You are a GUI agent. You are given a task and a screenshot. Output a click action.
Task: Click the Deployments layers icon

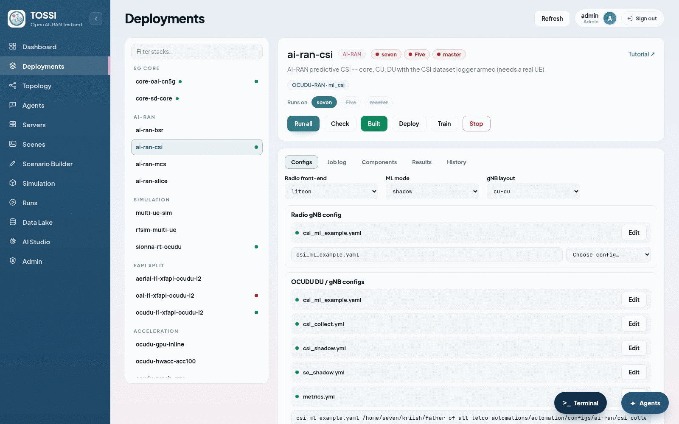tap(13, 66)
